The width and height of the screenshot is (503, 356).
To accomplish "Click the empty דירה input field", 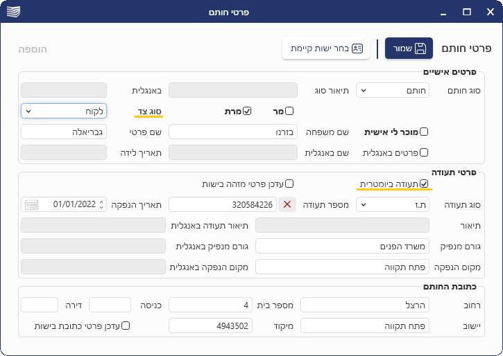I will tap(40, 305).
